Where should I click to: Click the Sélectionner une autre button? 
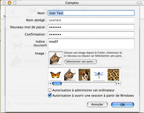pyautogui.click(x=80, y=62)
